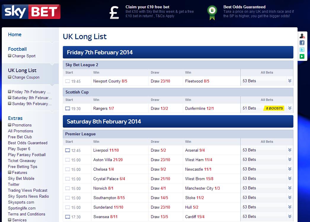
Task: Open the Free Bet Club link
Action: click(20, 137)
